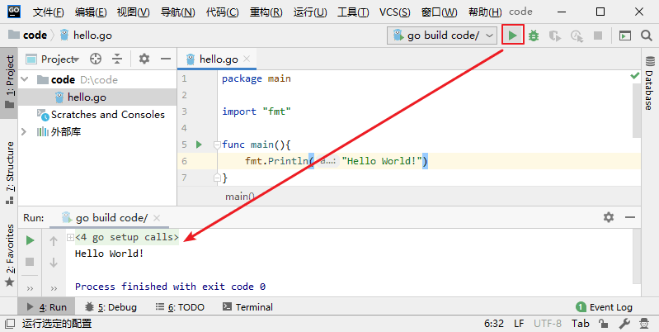Open the 重构 menu
This screenshot has height=332, width=659.
coord(266,12)
